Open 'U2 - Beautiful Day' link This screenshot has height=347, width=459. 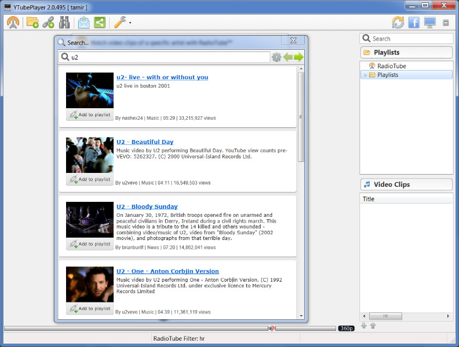145,142
